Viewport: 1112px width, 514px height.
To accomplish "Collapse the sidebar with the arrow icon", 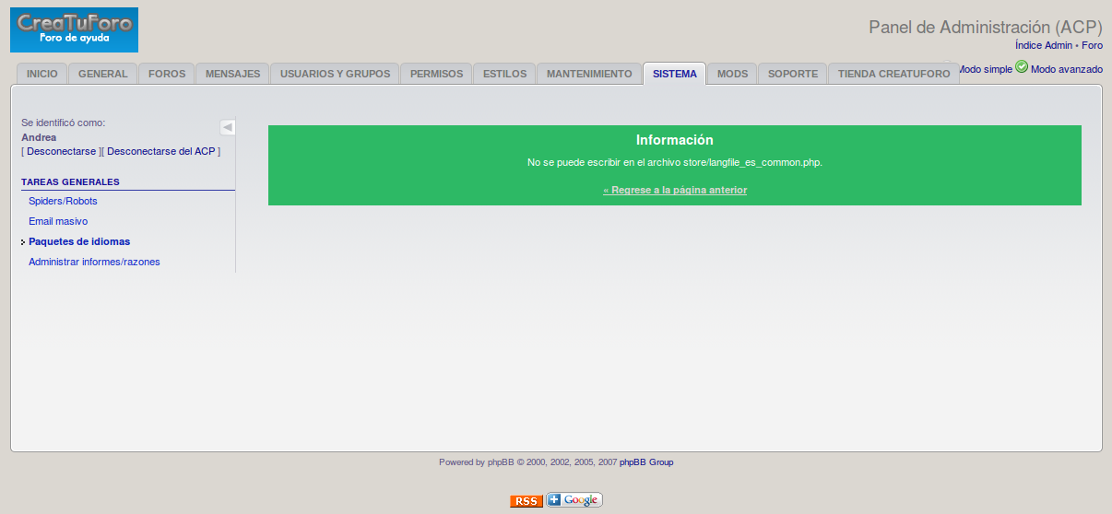I will [228, 127].
